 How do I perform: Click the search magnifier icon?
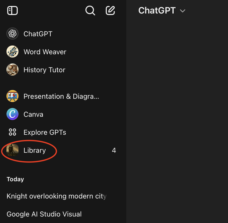90,10
